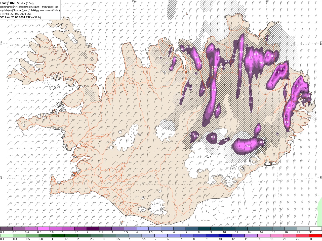The image size is (322, 241).
Task: Select the navy blue 10–12 rain legend swatch
Action: [225, 236]
